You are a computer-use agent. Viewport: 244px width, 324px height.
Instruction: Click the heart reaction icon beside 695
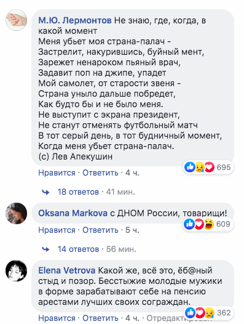click(209, 167)
